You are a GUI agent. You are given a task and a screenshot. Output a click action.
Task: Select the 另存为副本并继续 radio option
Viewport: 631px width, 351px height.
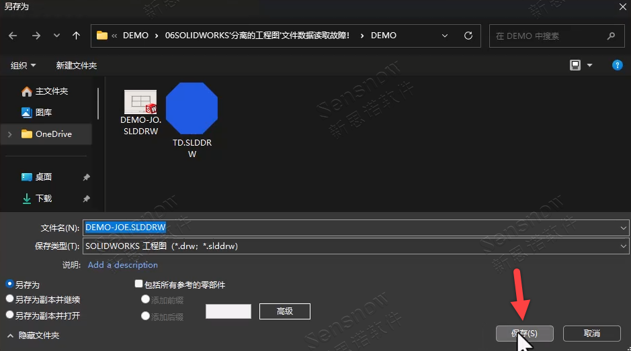point(10,300)
